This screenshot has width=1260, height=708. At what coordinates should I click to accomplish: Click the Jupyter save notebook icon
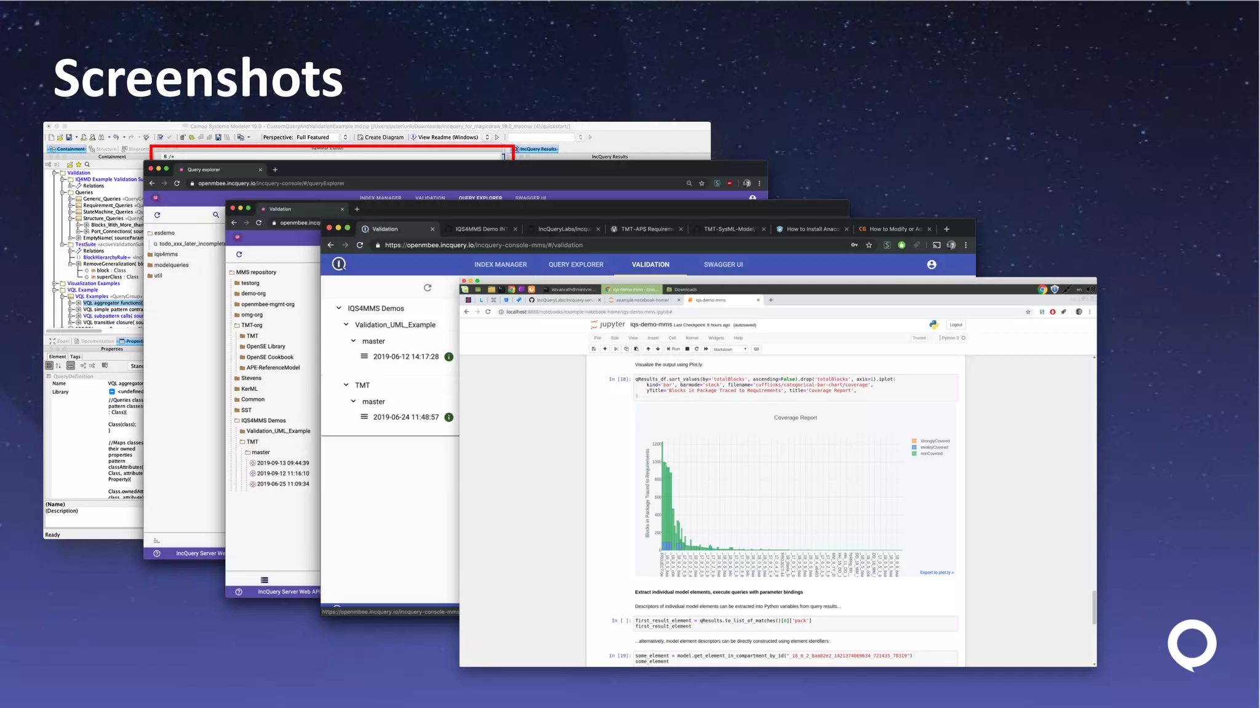(594, 348)
